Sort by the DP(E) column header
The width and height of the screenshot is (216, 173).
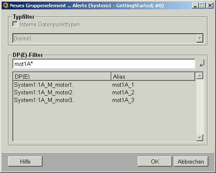(x=62, y=77)
